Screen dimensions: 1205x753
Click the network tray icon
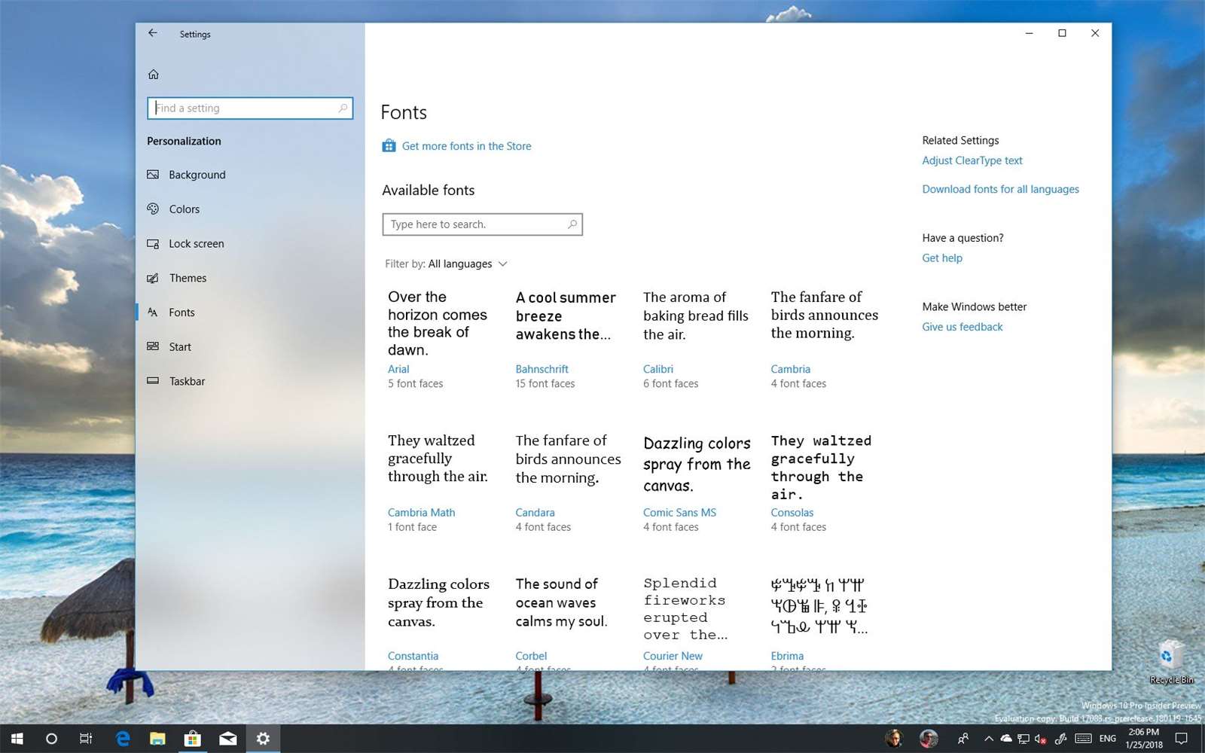pos(1023,739)
